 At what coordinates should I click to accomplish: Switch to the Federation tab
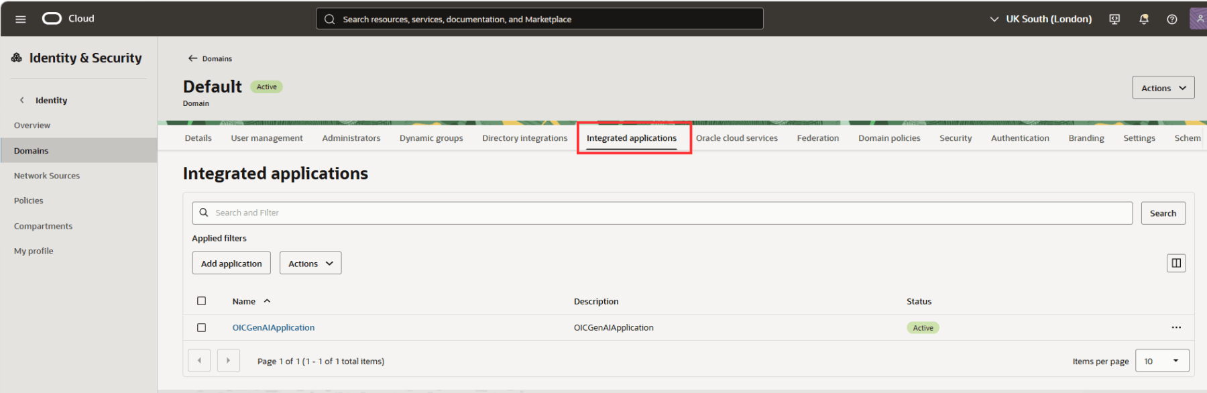click(x=817, y=138)
